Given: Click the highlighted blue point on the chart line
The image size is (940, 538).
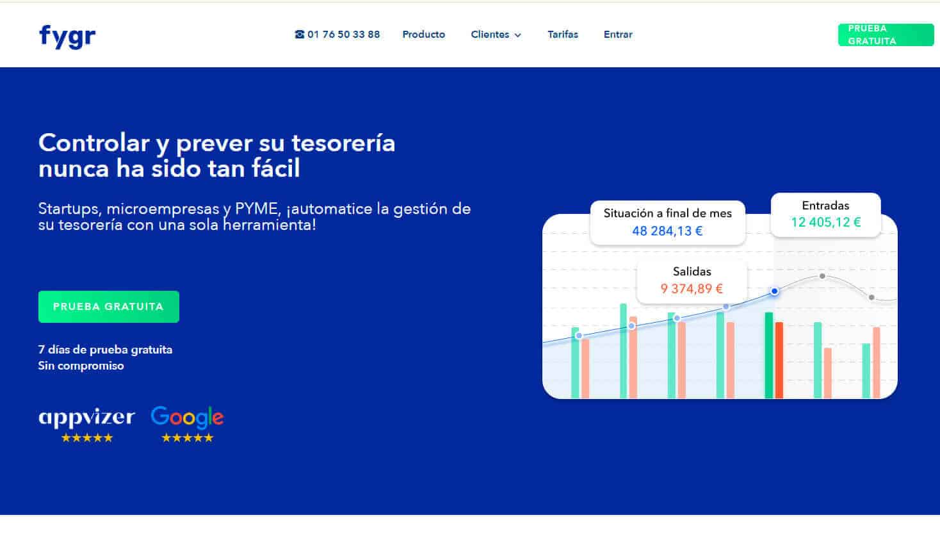Looking at the screenshot, I should (x=774, y=291).
